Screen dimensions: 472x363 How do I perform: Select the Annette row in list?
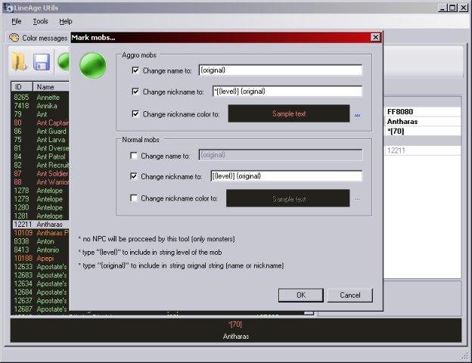pyautogui.click(x=40, y=98)
